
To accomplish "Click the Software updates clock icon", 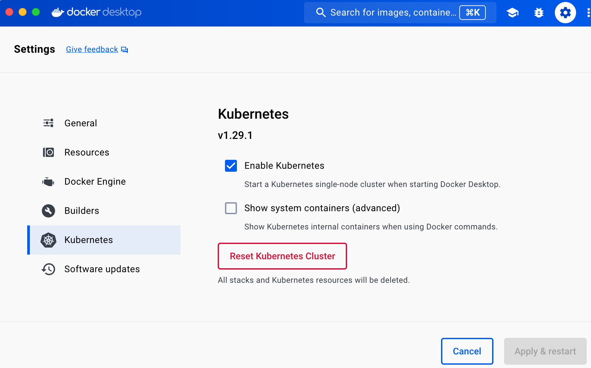I will (48, 269).
